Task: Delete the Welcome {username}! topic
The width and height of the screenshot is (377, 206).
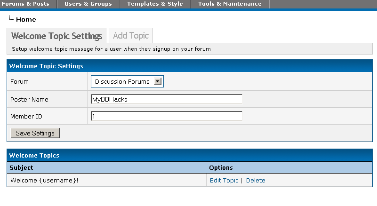Action: [x=256, y=181]
